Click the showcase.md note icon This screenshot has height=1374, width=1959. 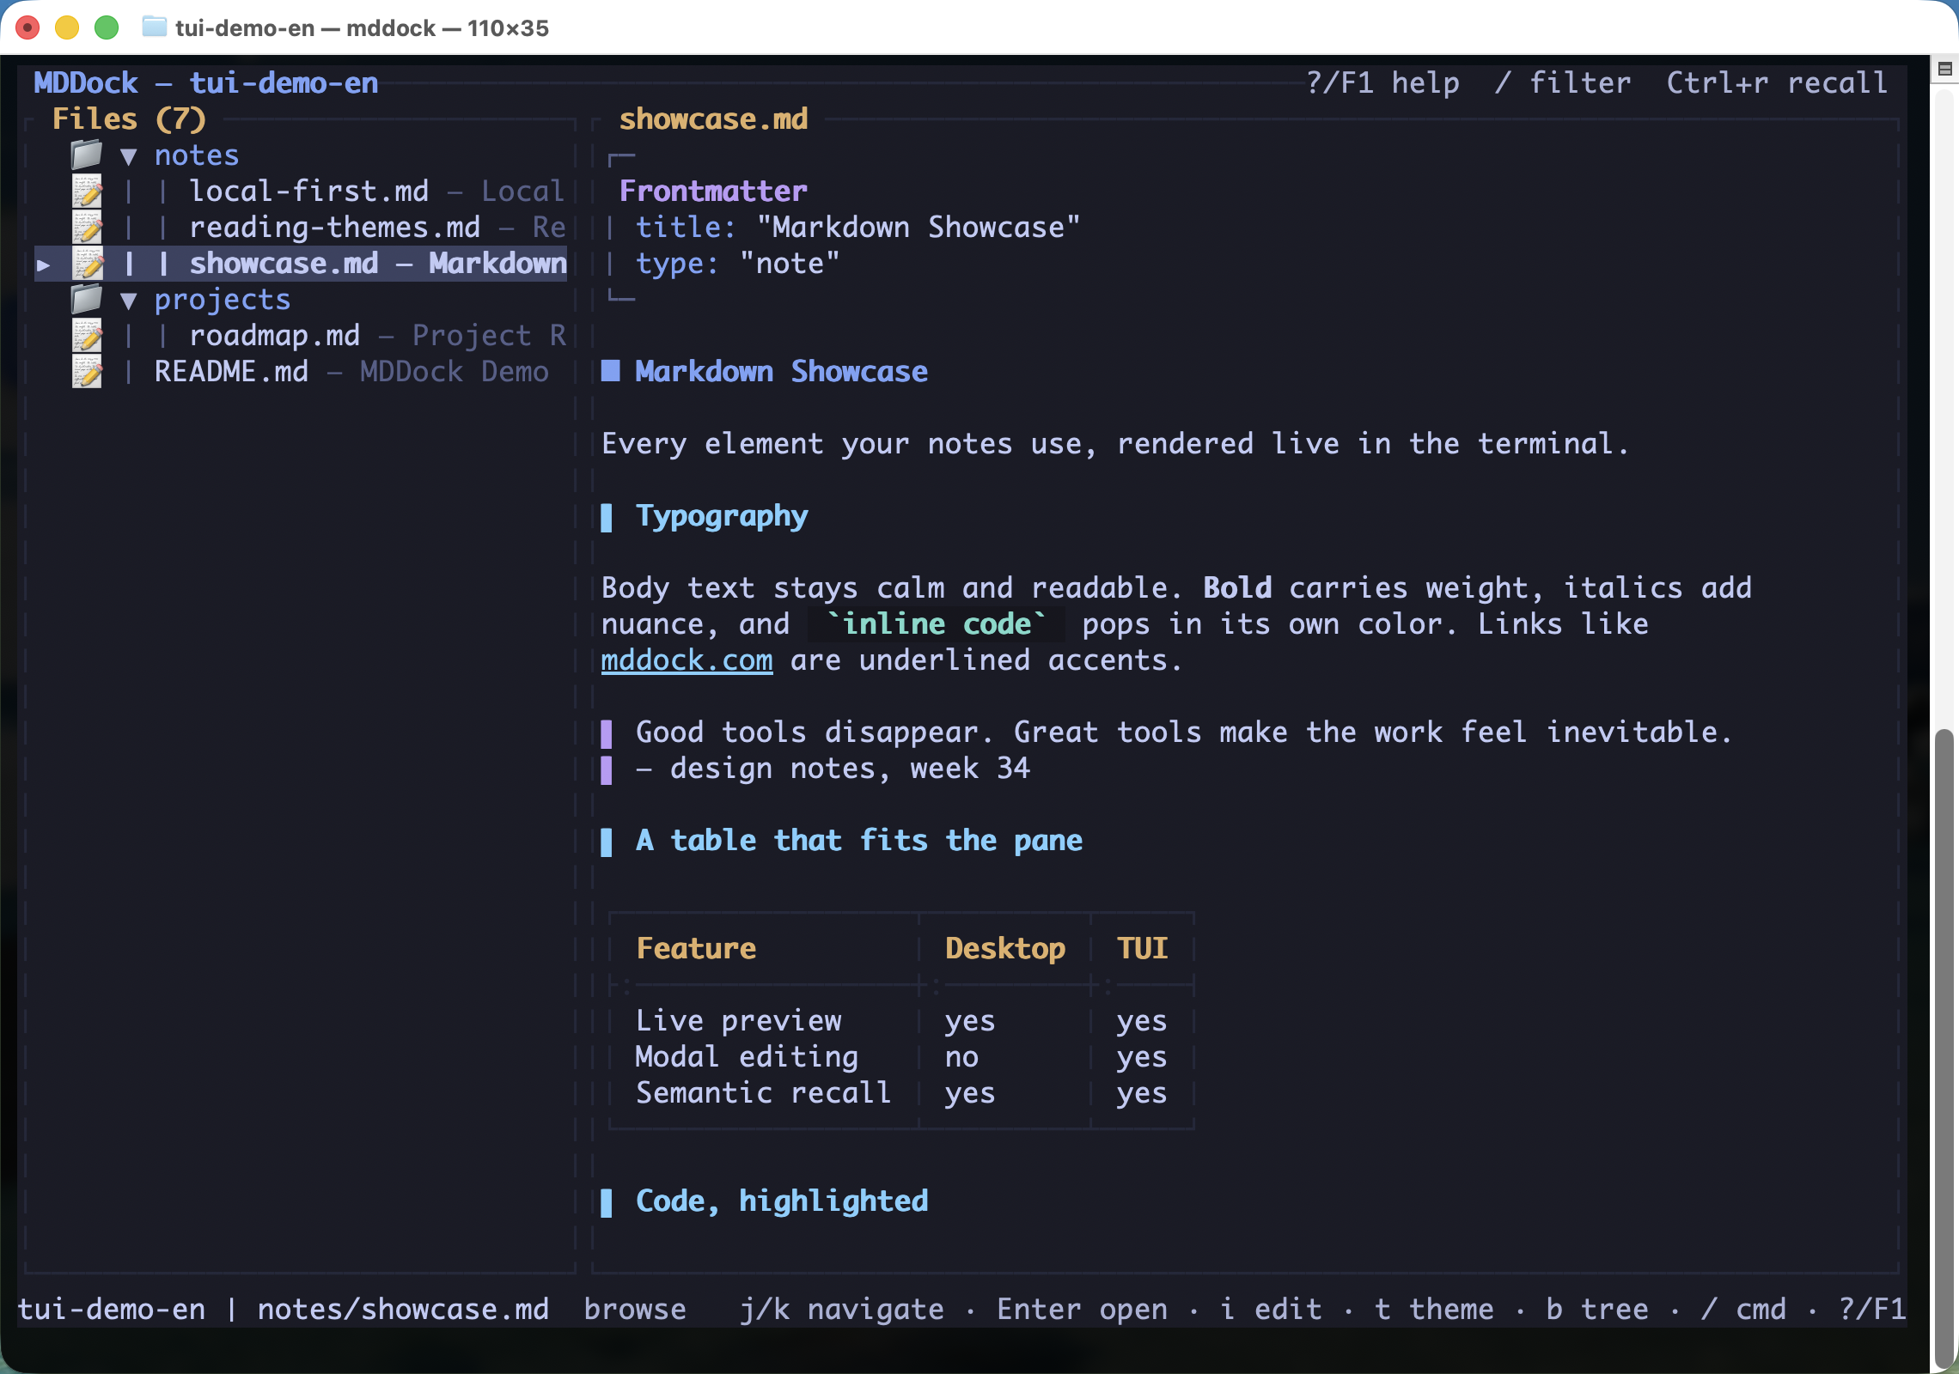[x=87, y=264]
